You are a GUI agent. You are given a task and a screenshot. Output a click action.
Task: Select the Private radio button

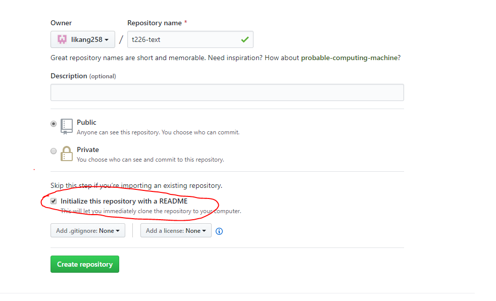[x=54, y=151]
